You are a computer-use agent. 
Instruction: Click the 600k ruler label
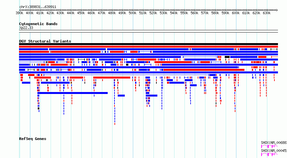tap(236, 13)
